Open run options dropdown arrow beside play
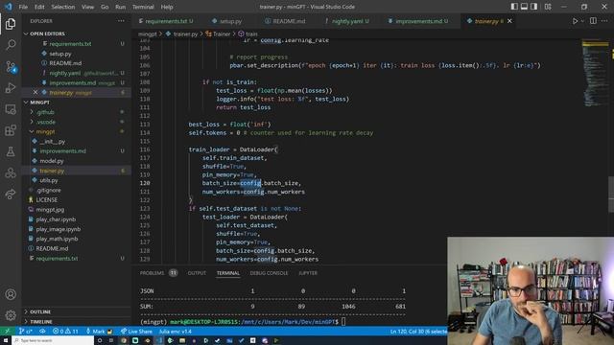614x345 pixels. (x=582, y=21)
